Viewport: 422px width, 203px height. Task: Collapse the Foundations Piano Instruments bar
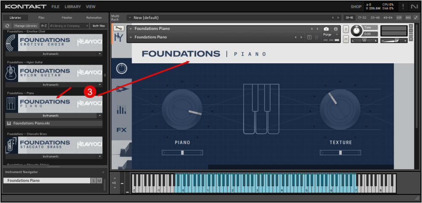(51, 116)
